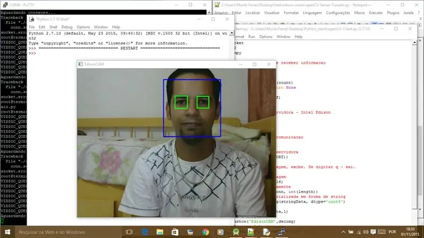Open the Localizar menu in Notepad++
The image size is (424, 238).
[253, 13]
